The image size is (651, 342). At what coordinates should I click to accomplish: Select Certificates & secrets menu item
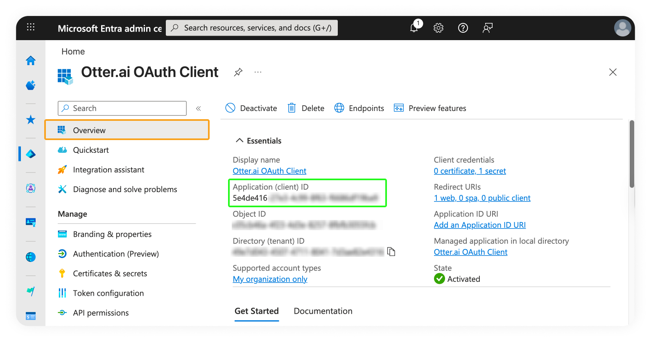click(x=110, y=273)
